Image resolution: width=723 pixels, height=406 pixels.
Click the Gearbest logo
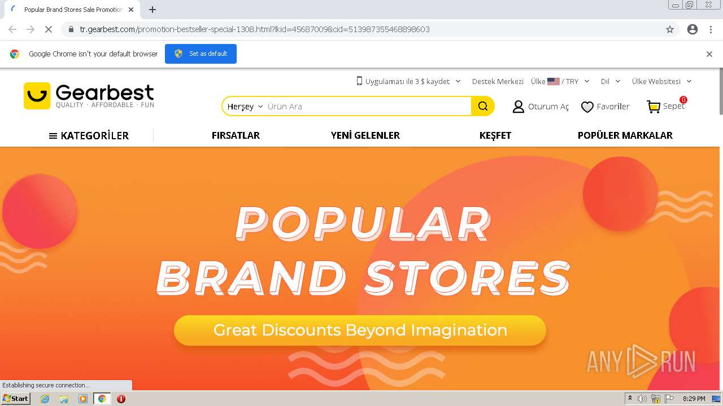pyautogui.click(x=89, y=96)
